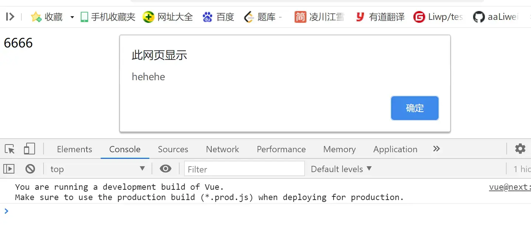Toggle the live expression eye icon
The height and width of the screenshot is (228, 531).
pyautogui.click(x=166, y=169)
